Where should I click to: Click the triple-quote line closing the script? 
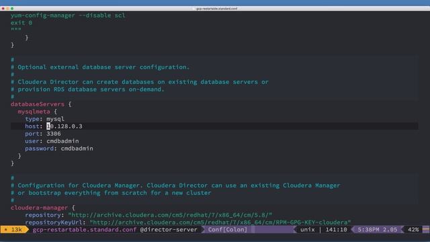tap(16, 30)
